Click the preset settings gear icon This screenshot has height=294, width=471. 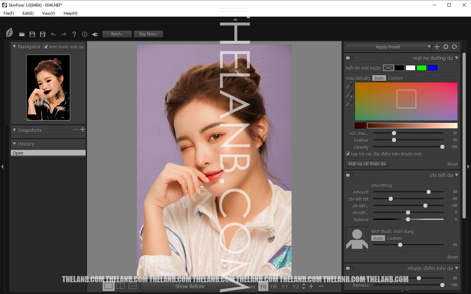coord(446,47)
